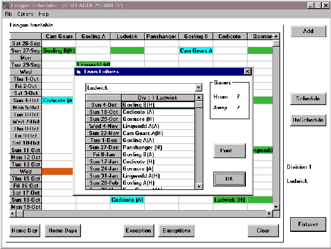
Task: Open the File menu
Action: click(x=8, y=14)
